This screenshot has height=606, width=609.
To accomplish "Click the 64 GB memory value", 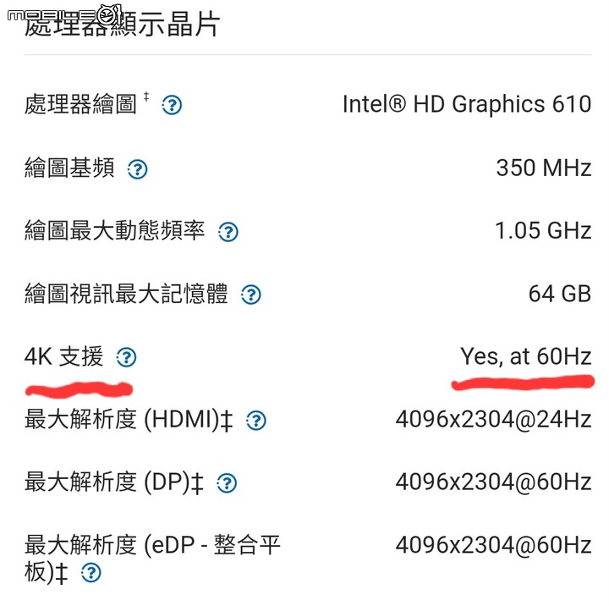I will tap(560, 294).
